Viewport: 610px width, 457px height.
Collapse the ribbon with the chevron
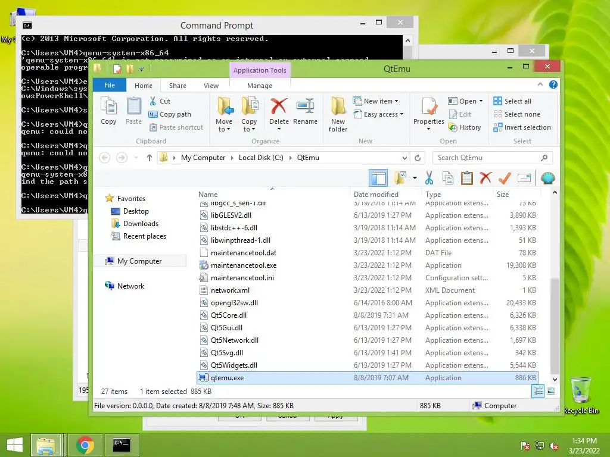pyautogui.click(x=540, y=84)
